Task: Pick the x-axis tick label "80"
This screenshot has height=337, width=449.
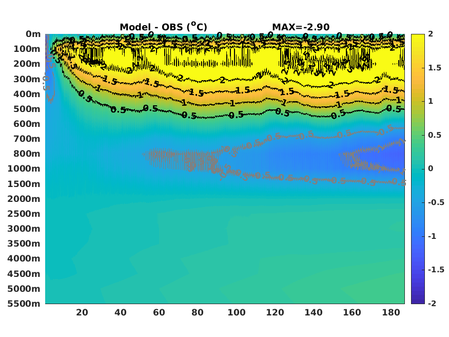Action: (x=198, y=312)
